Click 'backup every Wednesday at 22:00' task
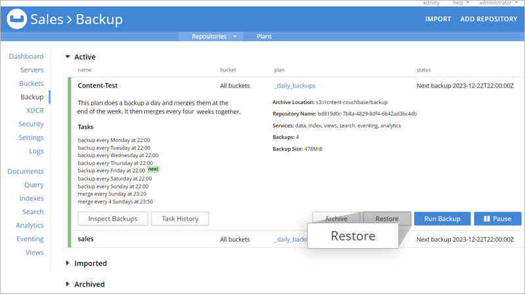 (118, 155)
